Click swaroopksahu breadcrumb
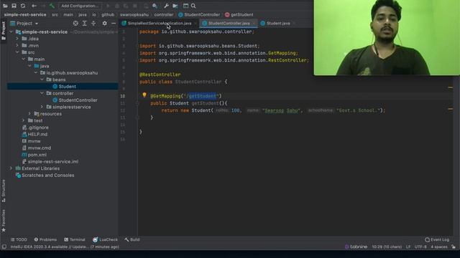460x258 pixels. click(x=134, y=14)
